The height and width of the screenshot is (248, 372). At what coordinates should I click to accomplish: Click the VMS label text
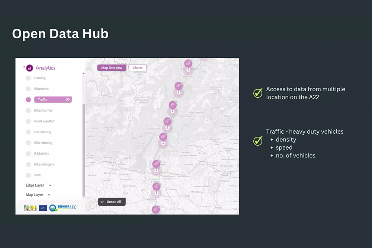pyautogui.click(x=38, y=175)
